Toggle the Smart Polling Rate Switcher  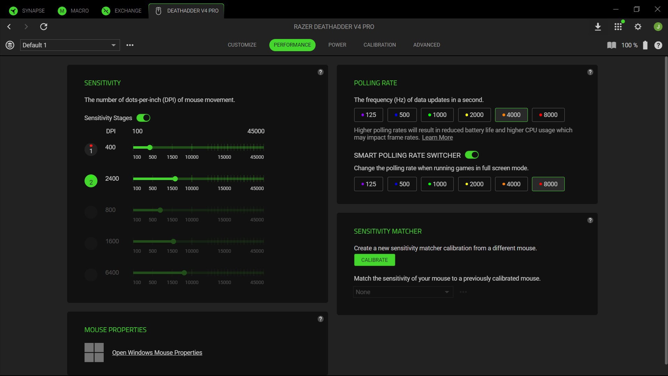click(472, 155)
